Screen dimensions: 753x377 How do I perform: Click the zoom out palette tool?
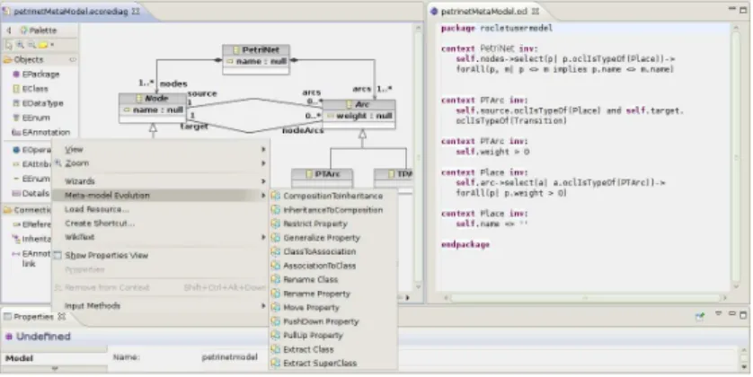pos(31,45)
